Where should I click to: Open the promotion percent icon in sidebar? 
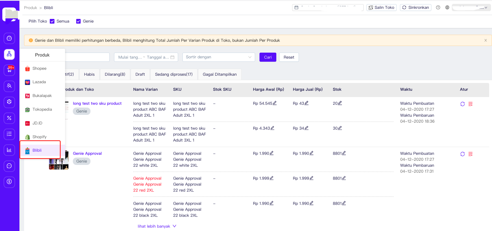coord(9,118)
